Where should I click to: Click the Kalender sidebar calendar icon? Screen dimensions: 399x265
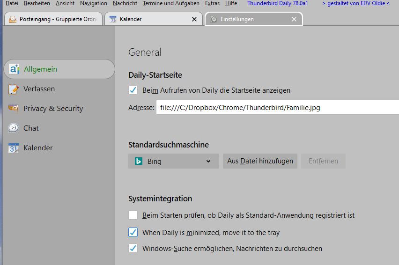[14, 148]
